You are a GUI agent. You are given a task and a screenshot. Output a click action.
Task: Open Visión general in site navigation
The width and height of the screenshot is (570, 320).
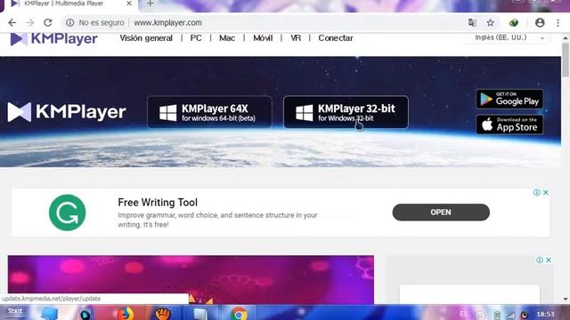click(146, 38)
